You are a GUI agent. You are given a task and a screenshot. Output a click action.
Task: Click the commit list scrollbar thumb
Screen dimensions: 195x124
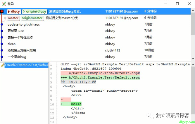[193, 24]
